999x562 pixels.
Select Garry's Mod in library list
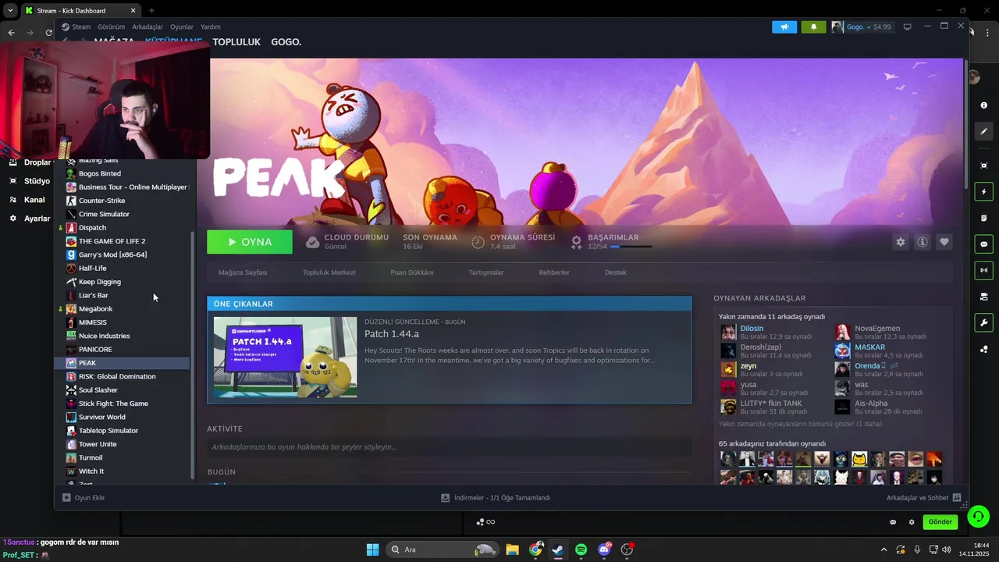[112, 254]
